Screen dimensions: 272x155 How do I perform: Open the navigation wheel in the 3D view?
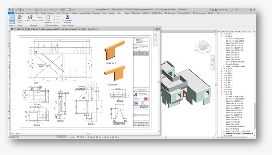click(212, 59)
